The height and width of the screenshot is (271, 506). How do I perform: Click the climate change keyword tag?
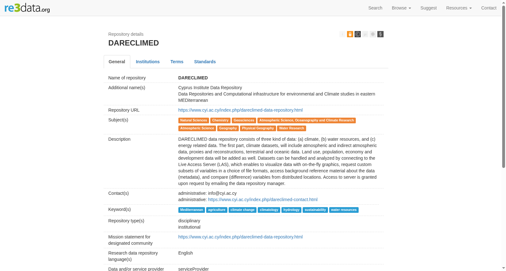click(x=243, y=210)
